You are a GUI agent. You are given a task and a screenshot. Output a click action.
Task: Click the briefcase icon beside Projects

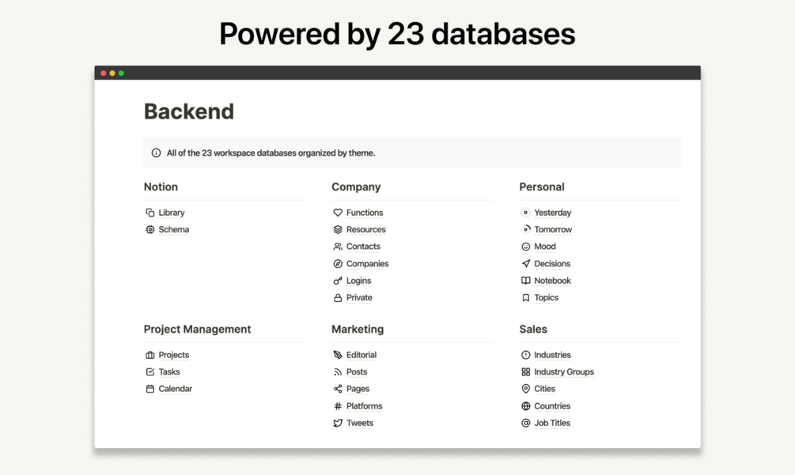pos(150,355)
